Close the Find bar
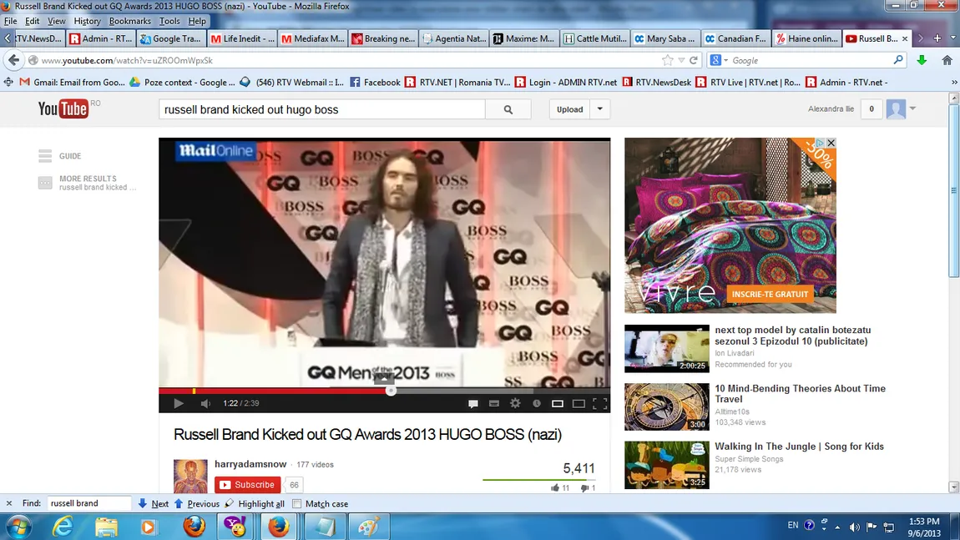This screenshot has width=960, height=540. pos(8,503)
